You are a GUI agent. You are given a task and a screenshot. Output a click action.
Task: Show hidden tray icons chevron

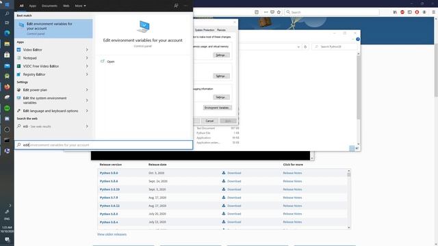[10, 205]
